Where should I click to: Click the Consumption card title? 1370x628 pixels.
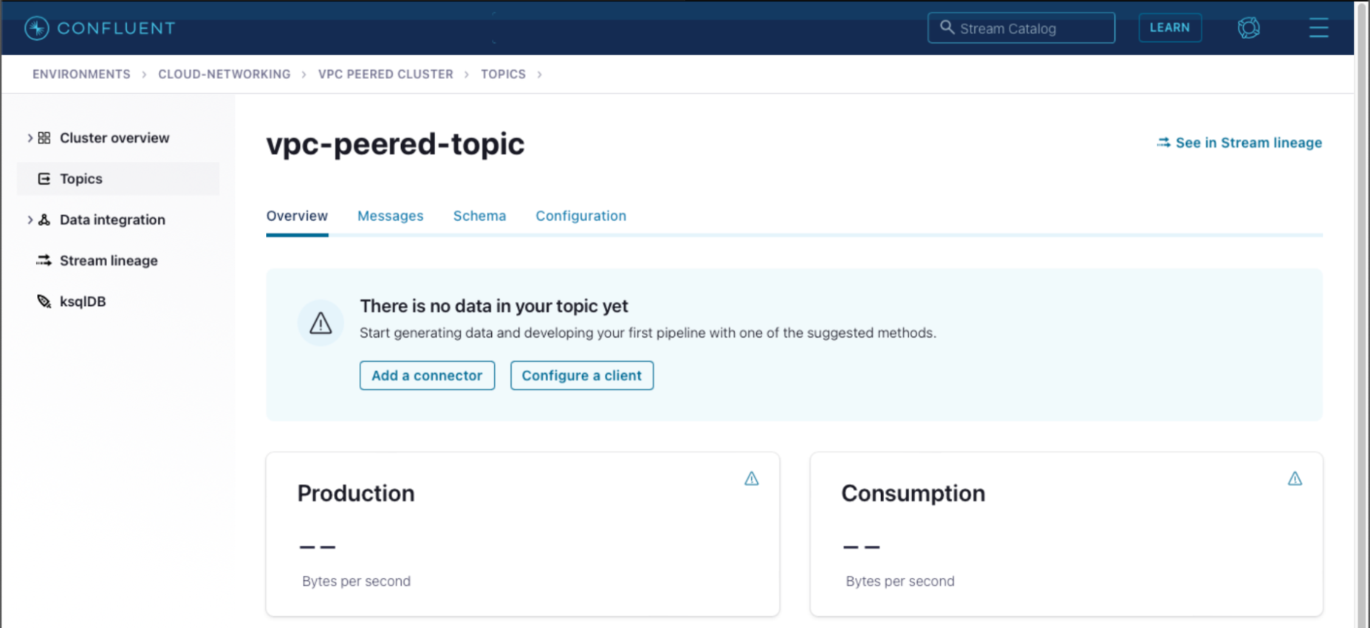click(x=913, y=493)
